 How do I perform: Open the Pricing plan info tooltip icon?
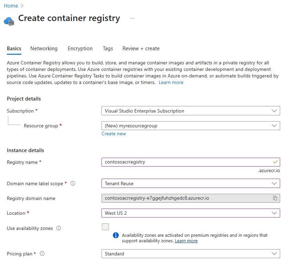(x=42, y=254)
